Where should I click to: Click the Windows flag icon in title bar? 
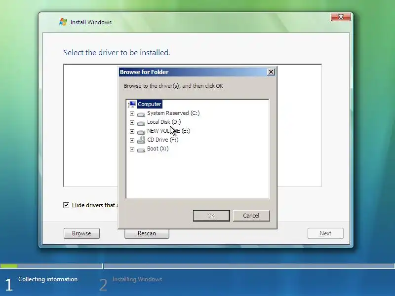coord(63,22)
